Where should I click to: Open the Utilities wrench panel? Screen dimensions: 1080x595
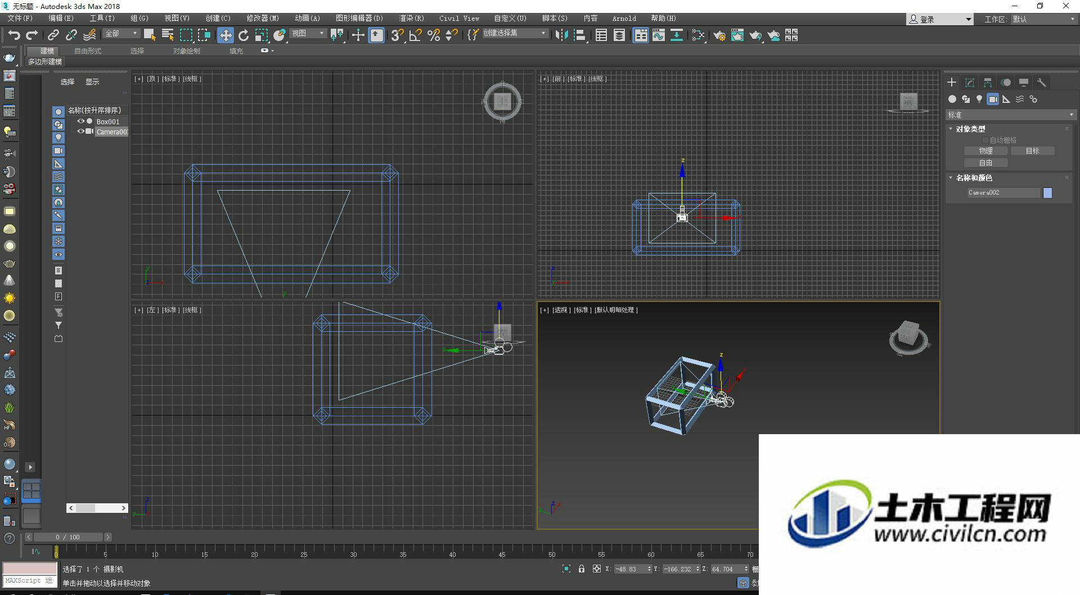[x=1042, y=83]
